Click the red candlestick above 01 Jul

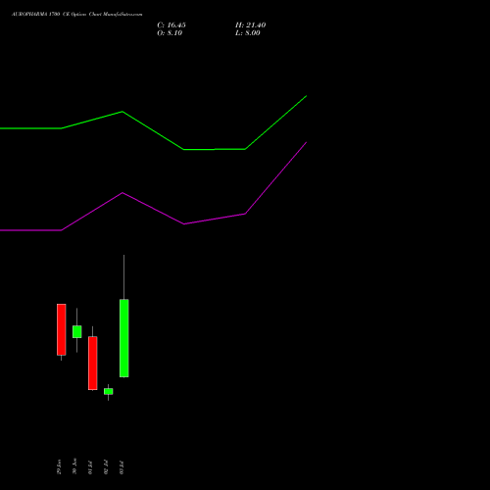click(x=93, y=364)
